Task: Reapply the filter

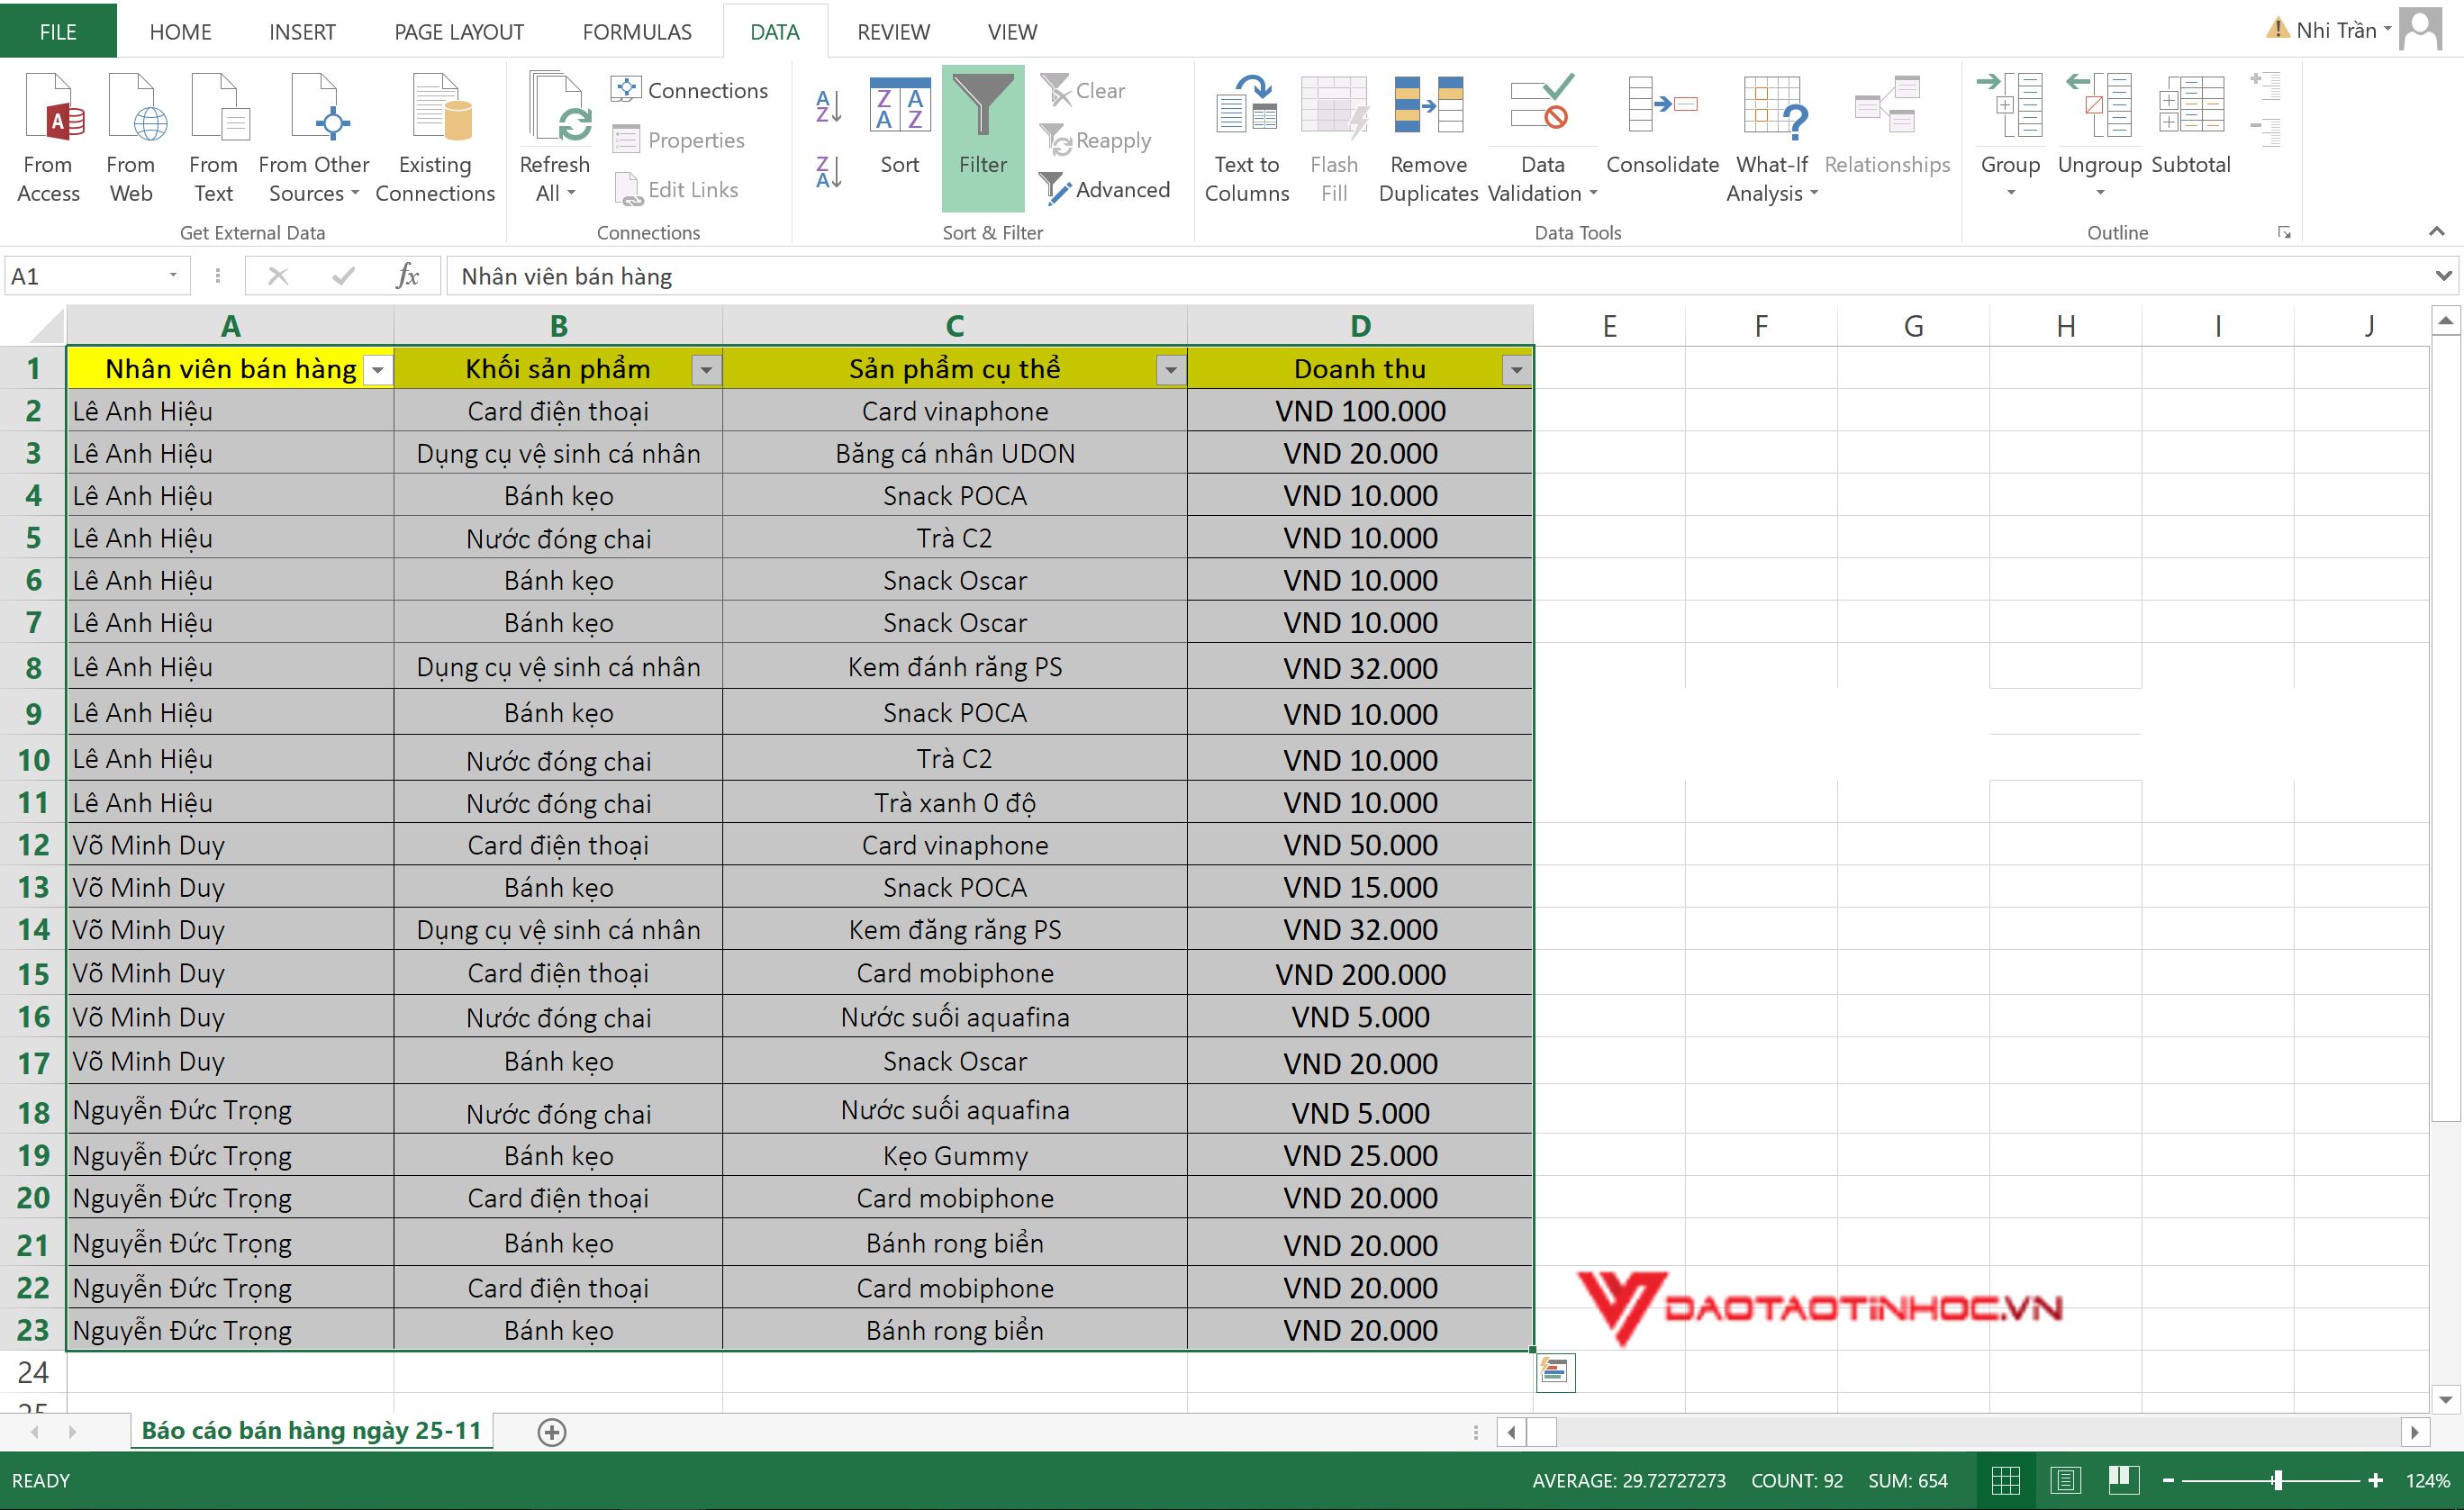Action: point(1096,140)
